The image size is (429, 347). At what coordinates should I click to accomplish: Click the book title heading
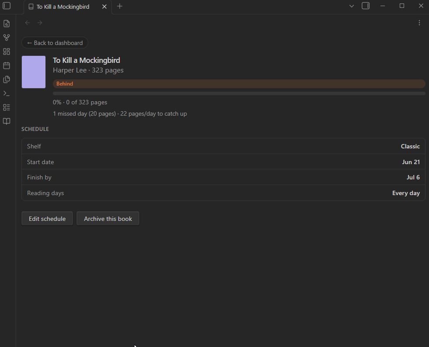[86, 60]
